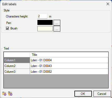Click the empty top-left table corner cell
Screen dimensions: 112x98
click(17, 55)
